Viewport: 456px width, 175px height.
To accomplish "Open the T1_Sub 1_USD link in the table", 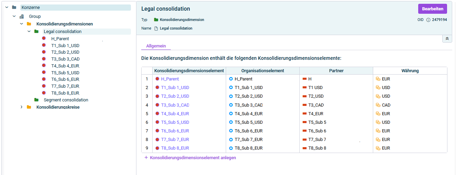I will click(x=175, y=88).
